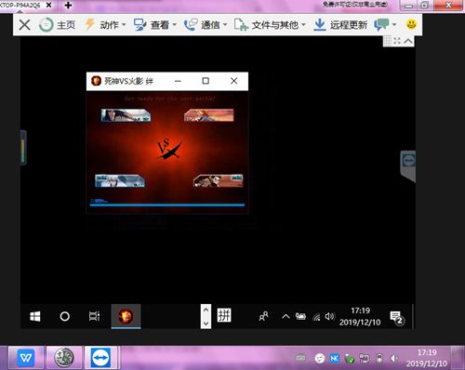Screen dimensions: 465x370
Task: Maximize the 死神VS火影 game window
Action: (x=206, y=81)
